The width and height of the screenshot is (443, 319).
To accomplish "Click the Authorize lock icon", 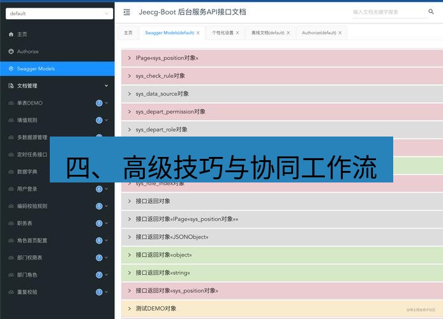I will point(11,52).
